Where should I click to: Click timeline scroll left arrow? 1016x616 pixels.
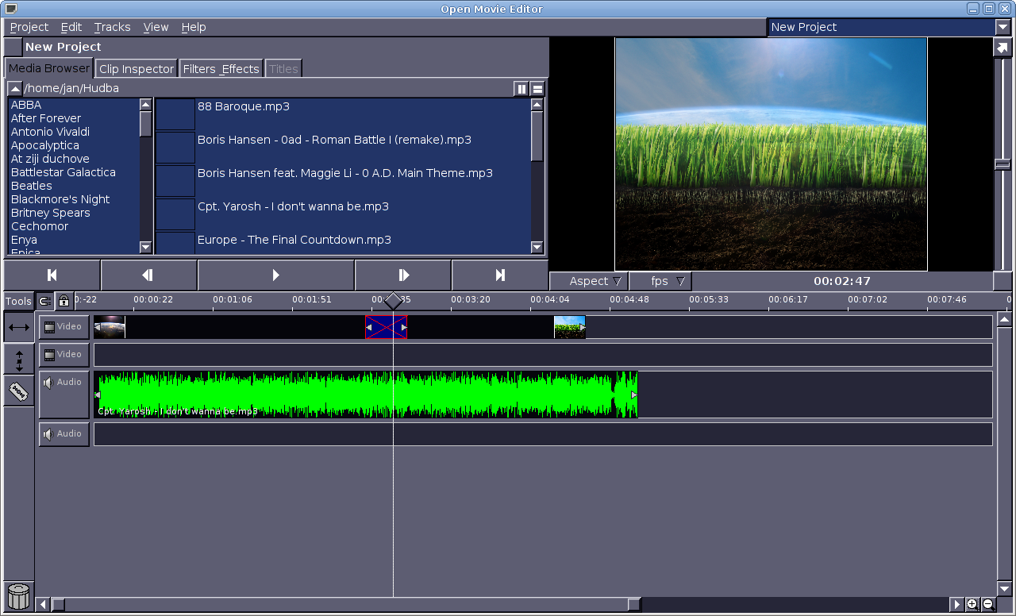(44, 605)
